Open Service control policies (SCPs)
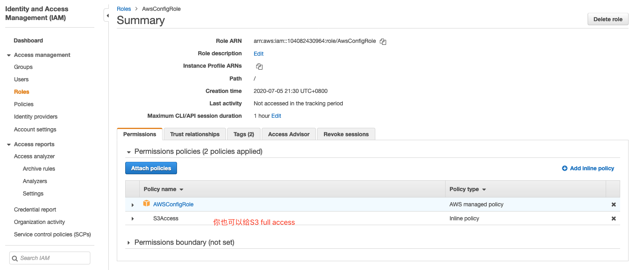The height and width of the screenshot is (270, 635). 53,234
